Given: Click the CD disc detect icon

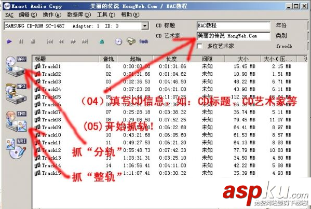Looking at the screenshot, I should (x=118, y=41).
